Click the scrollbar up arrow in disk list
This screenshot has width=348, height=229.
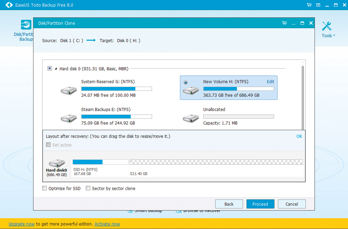(x=303, y=62)
